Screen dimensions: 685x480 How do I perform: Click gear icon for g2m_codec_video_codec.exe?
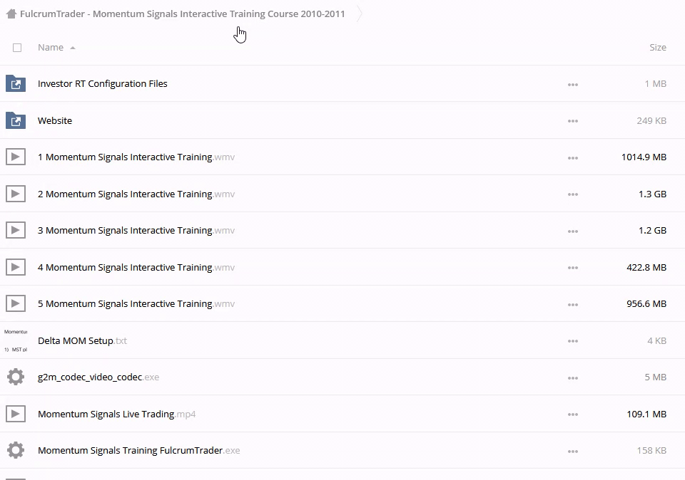(x=16, y=377)
